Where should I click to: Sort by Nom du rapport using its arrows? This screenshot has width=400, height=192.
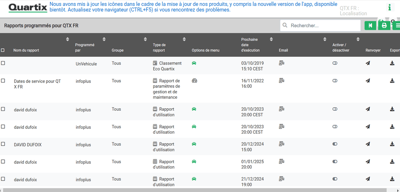pos(67,40)
